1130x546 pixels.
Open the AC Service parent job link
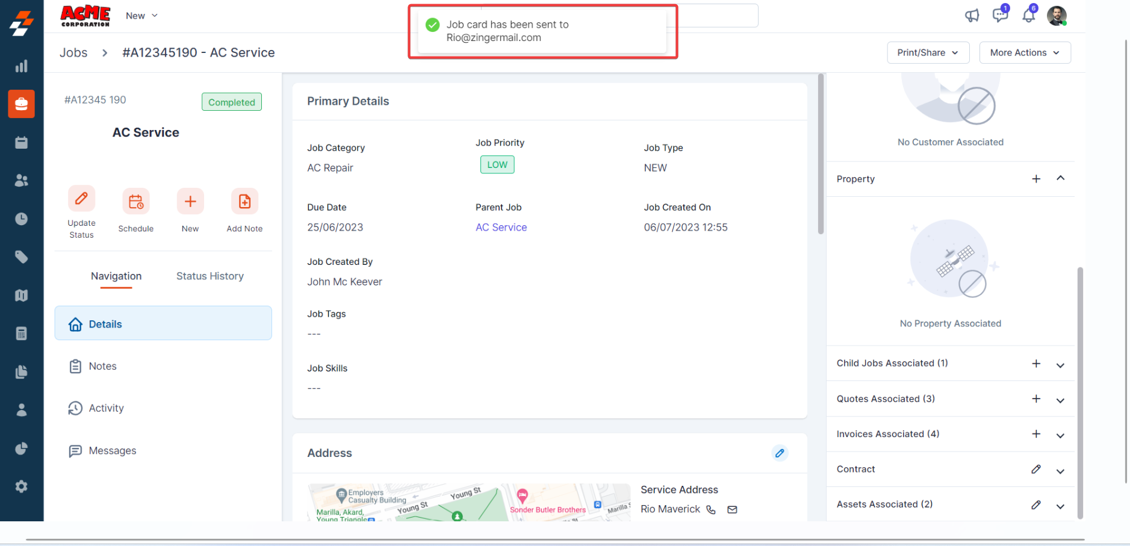[501, 228]
